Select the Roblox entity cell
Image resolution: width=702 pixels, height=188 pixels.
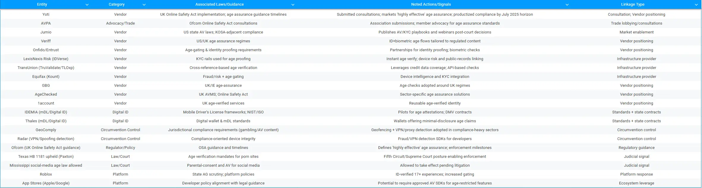[x=46, y=174]
